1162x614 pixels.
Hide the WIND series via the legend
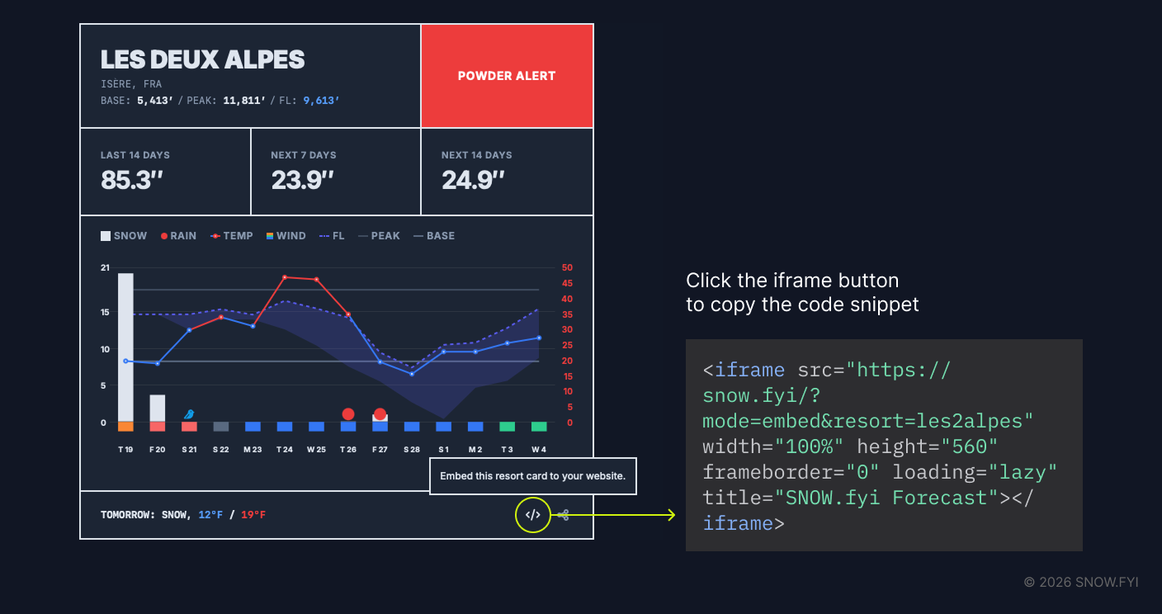[286, 236]
